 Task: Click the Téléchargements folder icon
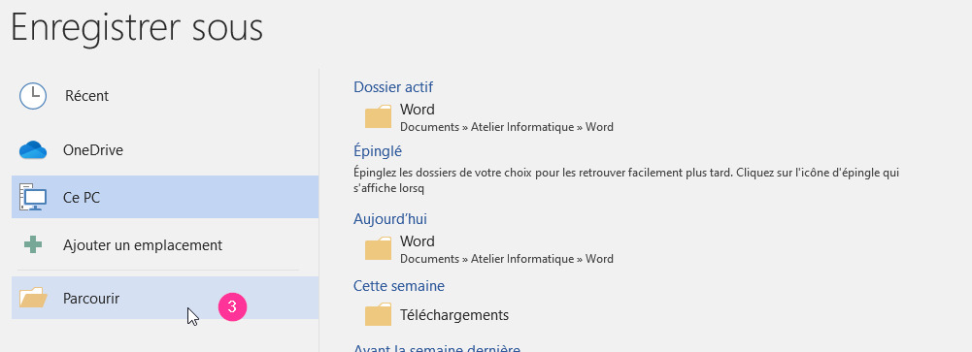pyautogui.click(x=378, y=314)
